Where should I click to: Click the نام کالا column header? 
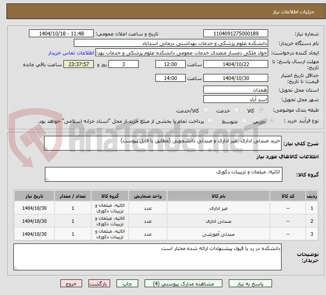218,196
